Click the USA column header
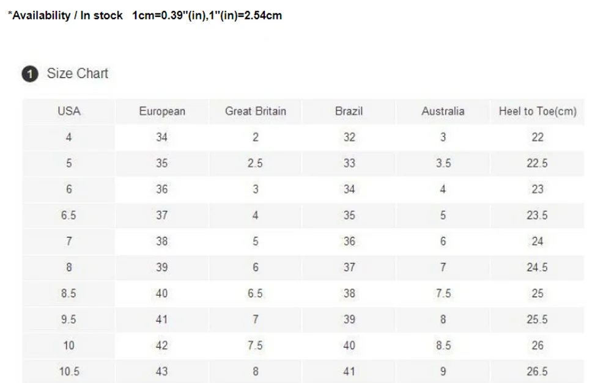 (69, 112)
